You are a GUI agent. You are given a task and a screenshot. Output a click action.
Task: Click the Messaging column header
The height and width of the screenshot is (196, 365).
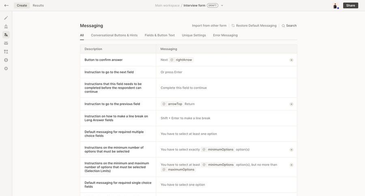[x=169, y=49]
